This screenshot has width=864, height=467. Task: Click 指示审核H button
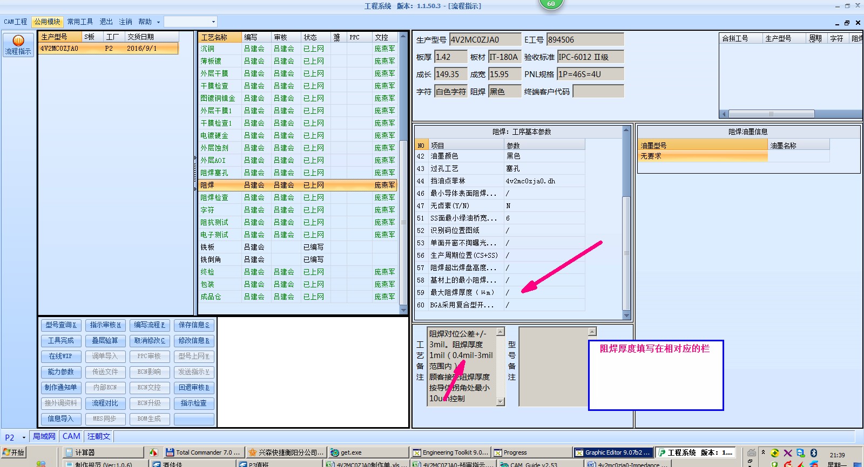point(105,325)
